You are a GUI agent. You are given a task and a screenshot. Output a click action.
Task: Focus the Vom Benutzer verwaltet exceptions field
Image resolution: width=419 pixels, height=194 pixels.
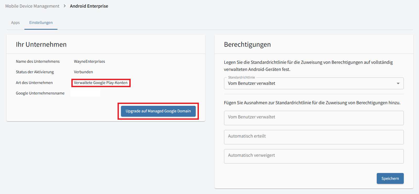(314, 118)
